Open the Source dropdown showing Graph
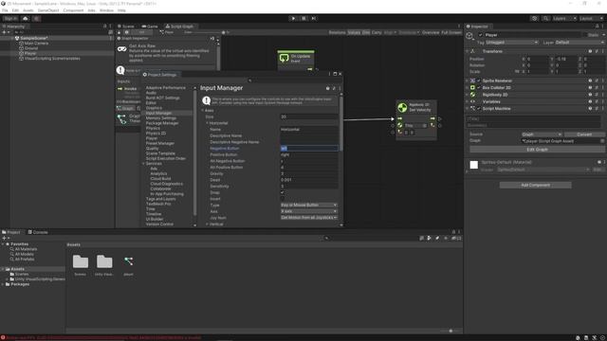The height and width of the screenshot is (341, 607). (x=542, y=135)
